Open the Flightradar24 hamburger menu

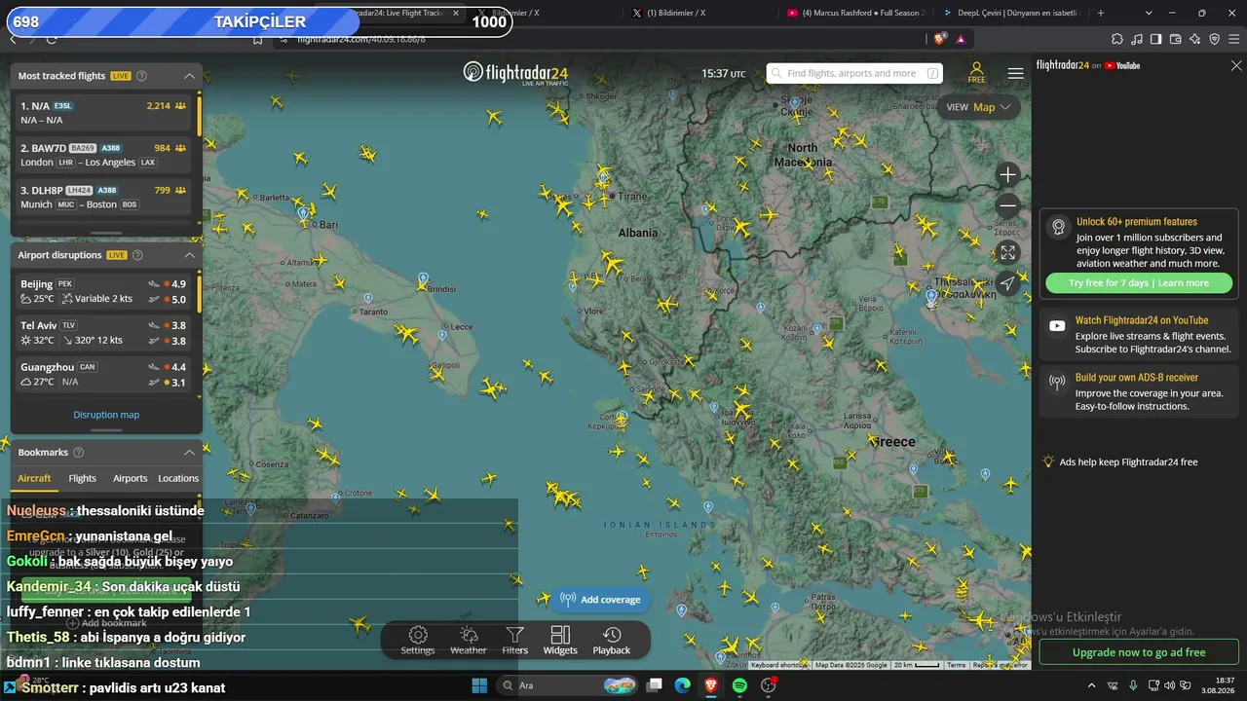point(1016,73)
